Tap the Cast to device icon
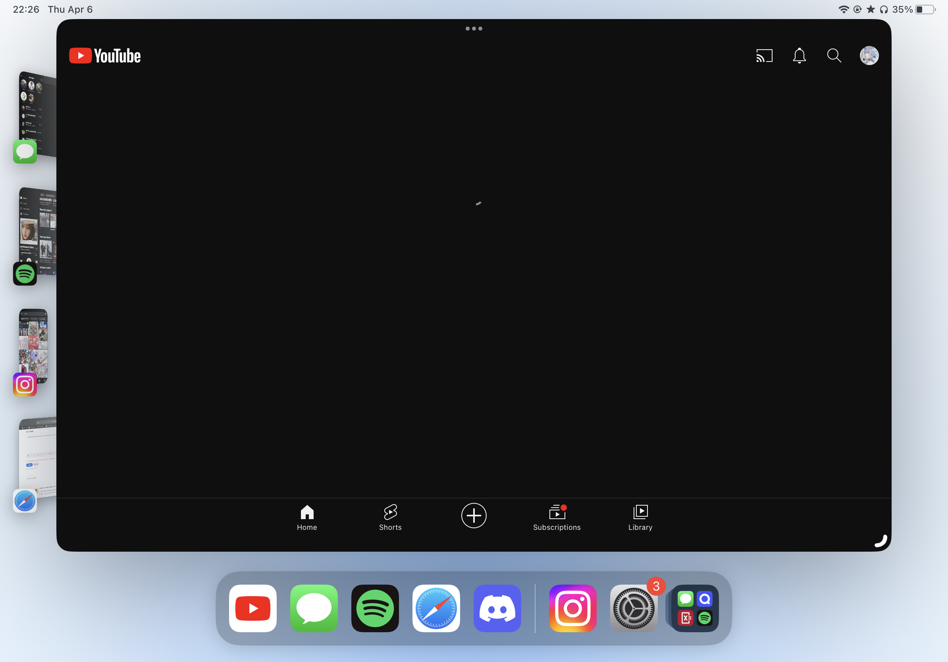 click(x=764, y=56)
